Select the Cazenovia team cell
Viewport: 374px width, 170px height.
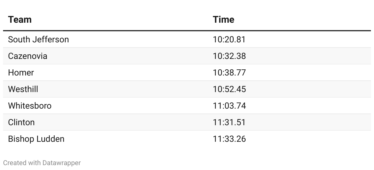(28, 56)
